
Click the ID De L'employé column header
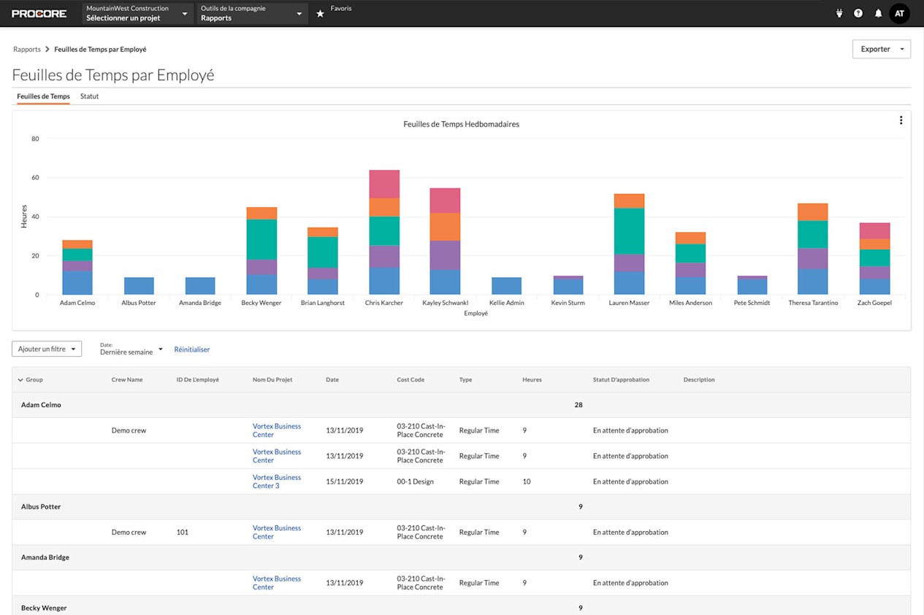click(x=198, y=380)
